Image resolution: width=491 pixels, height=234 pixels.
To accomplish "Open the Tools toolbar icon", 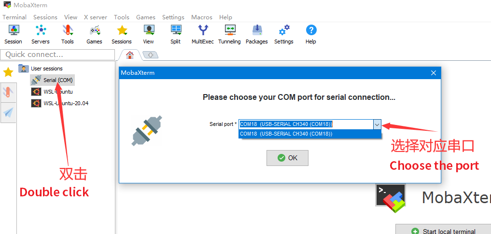I will [x=68, y=34].
